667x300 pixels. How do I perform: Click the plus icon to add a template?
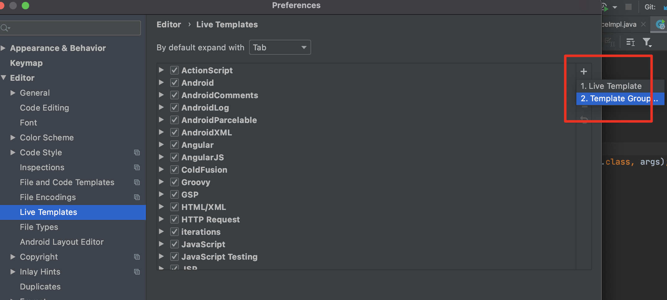click(x=584, y=71)
